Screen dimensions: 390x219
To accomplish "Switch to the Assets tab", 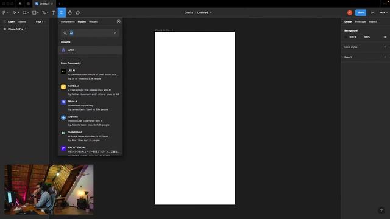I will point(22,22).
